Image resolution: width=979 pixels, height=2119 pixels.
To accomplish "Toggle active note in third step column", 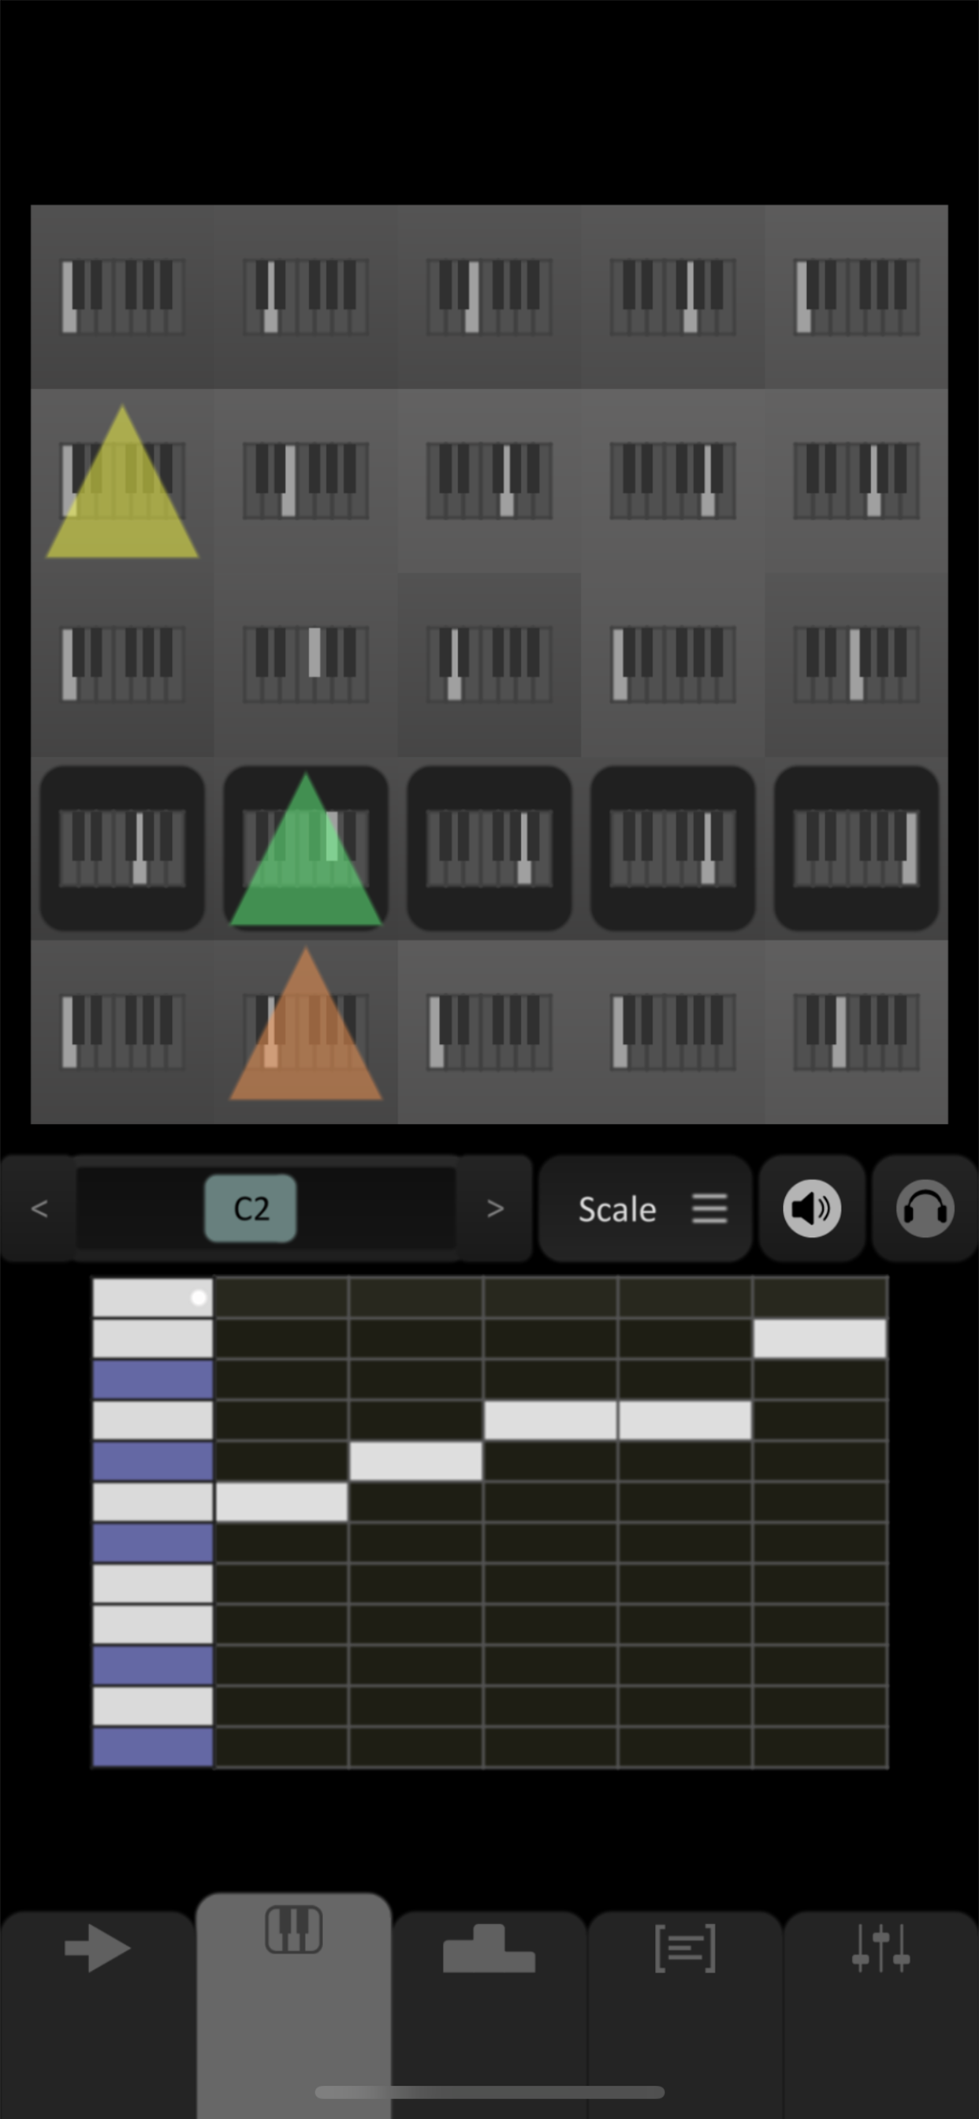I will pyautogui.click(x=550, y=1421).
